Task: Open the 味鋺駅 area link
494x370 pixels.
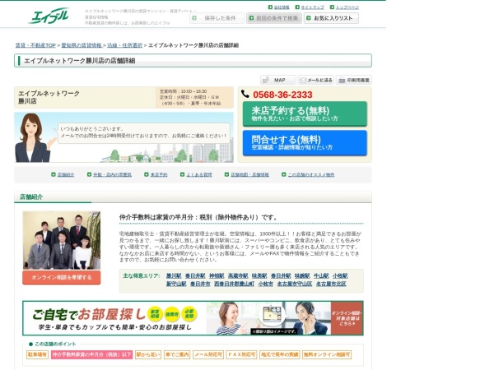Action: (302, 275)
